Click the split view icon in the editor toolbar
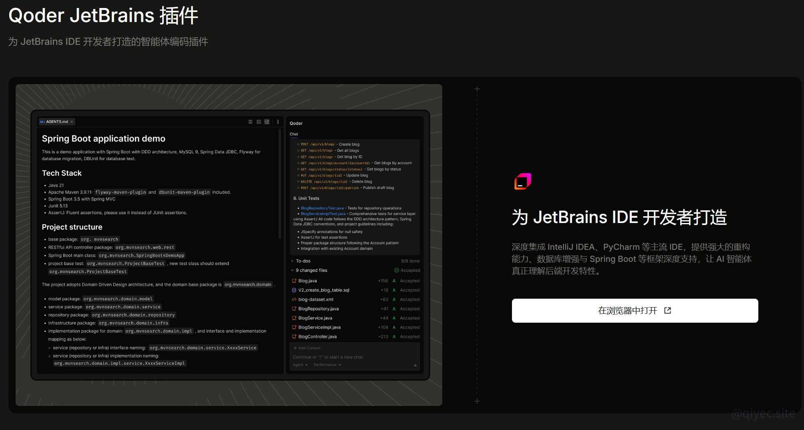This screenshot has height=430, width=804. 259,121
